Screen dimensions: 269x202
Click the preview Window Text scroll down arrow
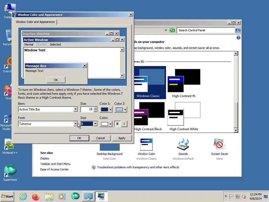click(122, 75)
